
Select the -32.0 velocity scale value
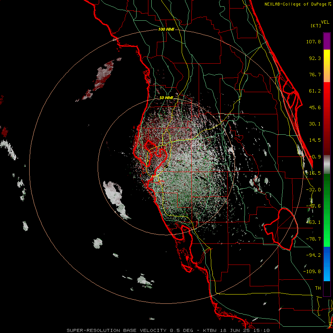[x=313, y=190]
